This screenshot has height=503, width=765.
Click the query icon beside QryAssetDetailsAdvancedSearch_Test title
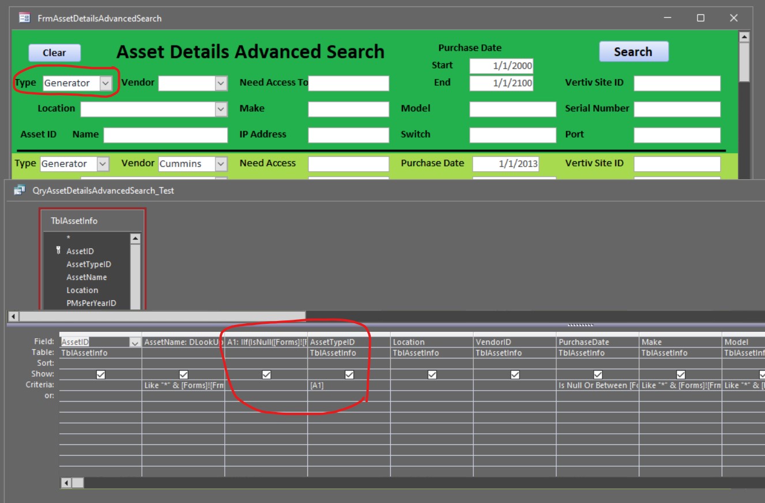[19, 190]
